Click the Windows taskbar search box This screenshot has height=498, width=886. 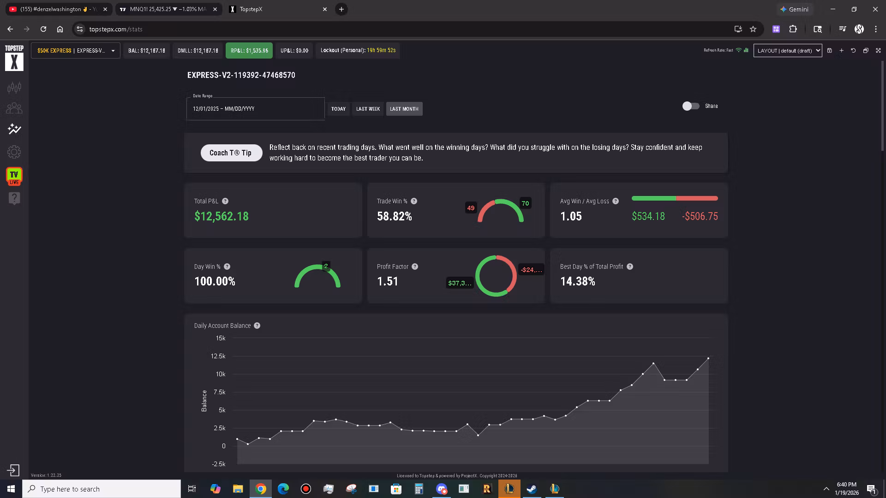coord(102,489)
